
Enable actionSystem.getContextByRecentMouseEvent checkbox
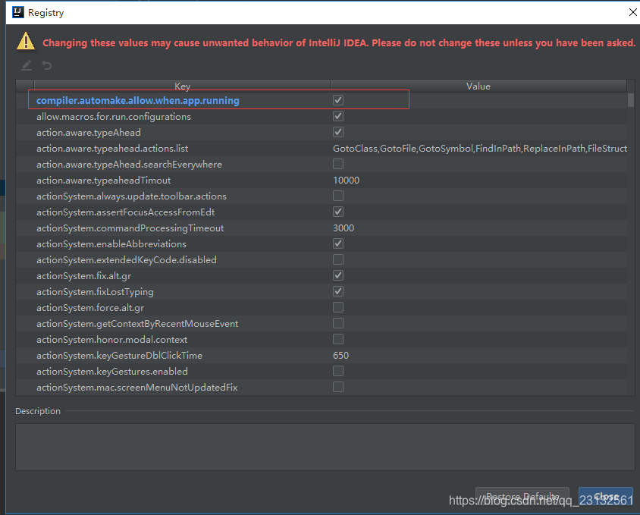(338, 323)
